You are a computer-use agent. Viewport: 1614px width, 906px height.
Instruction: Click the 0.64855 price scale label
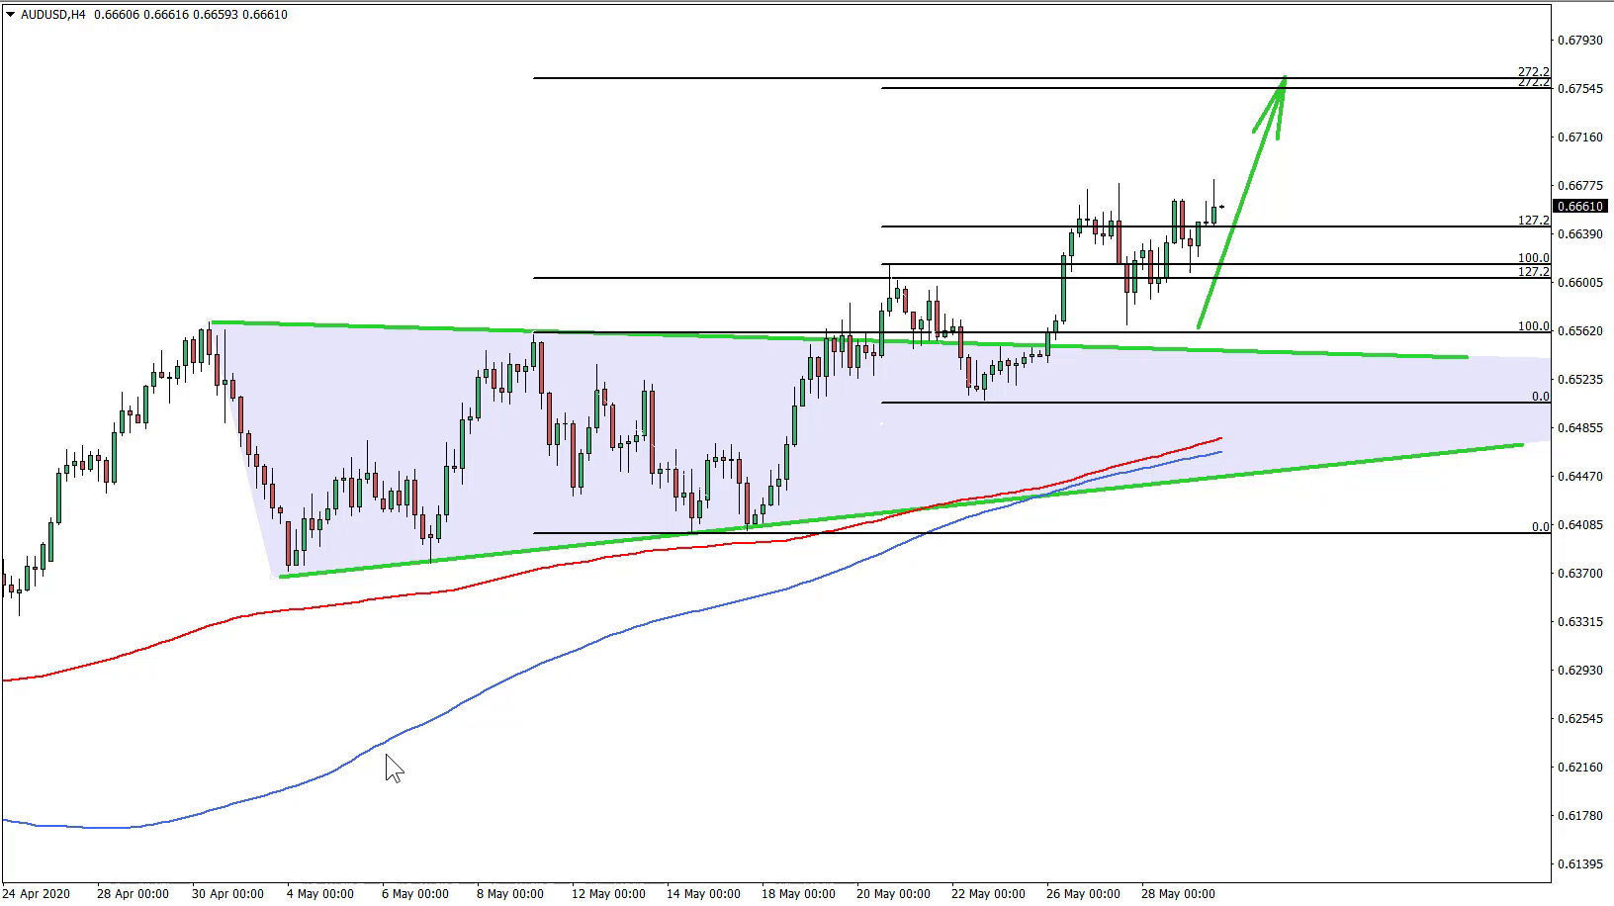tap(1579, 428)
